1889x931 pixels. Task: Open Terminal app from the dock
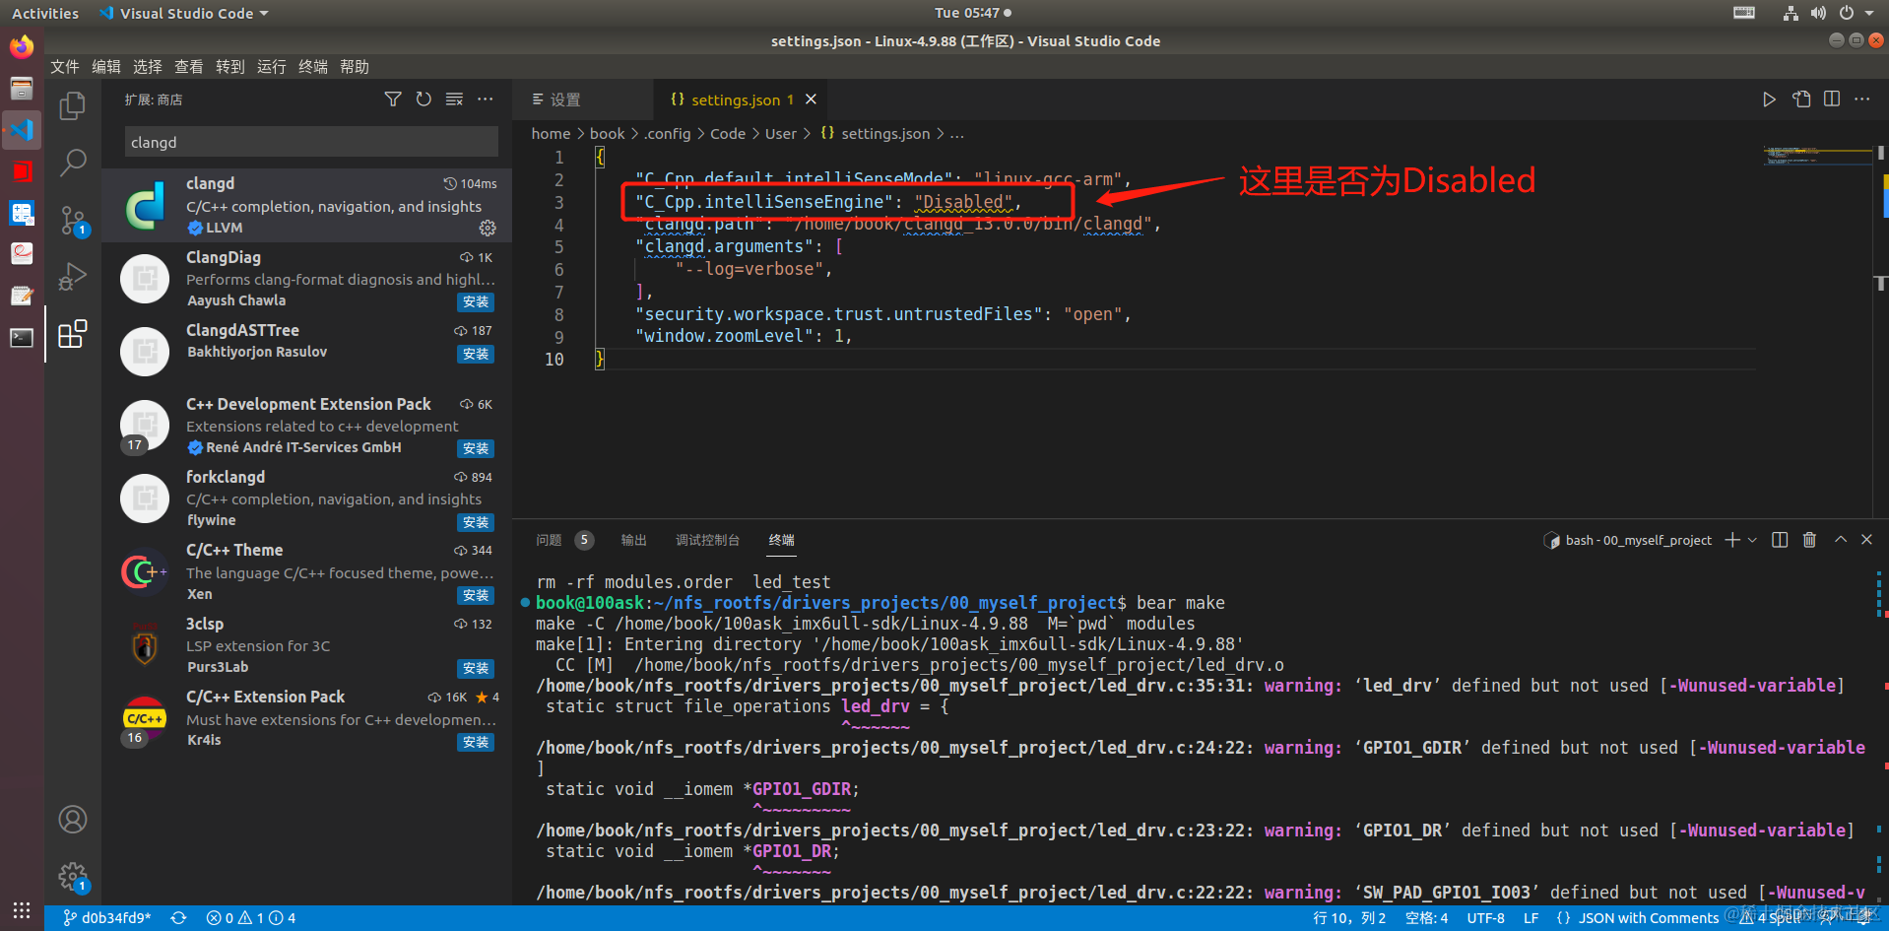pos(22,338)
